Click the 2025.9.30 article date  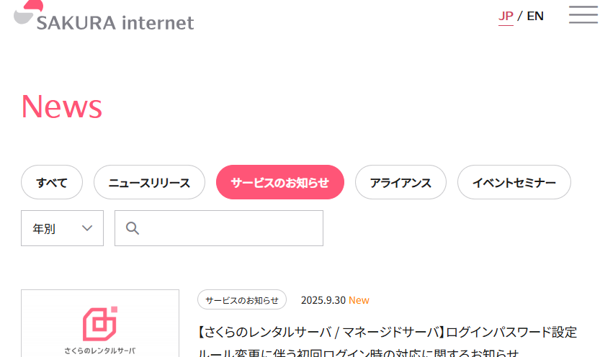(323, 300)
